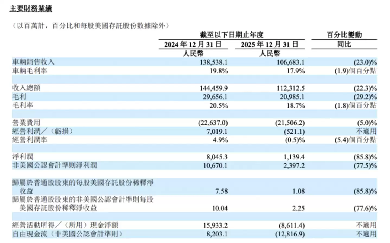Screen dimensions: 390x243
Task: Click the 1,139.4 net profit value
Action: (294, 157)
